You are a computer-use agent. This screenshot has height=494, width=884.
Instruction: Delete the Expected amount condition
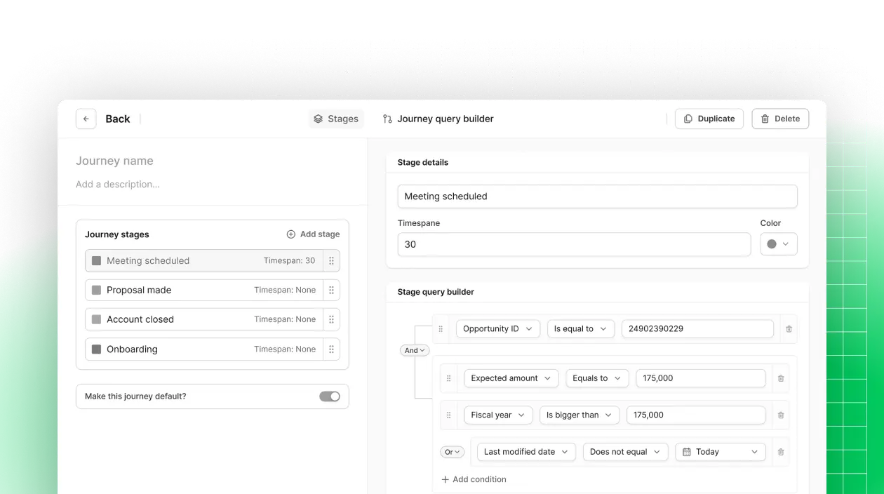tap(781, 378)
